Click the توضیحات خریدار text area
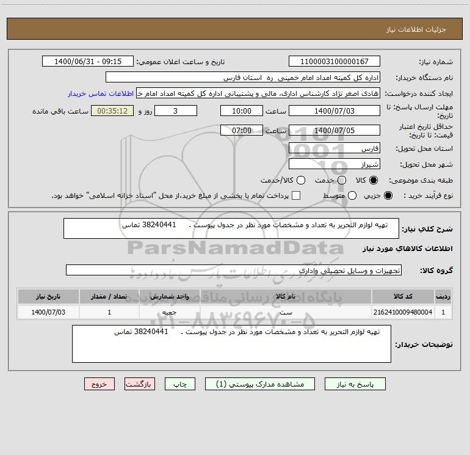The width and height of the screenshot is (470, 455). pos(231,344)
